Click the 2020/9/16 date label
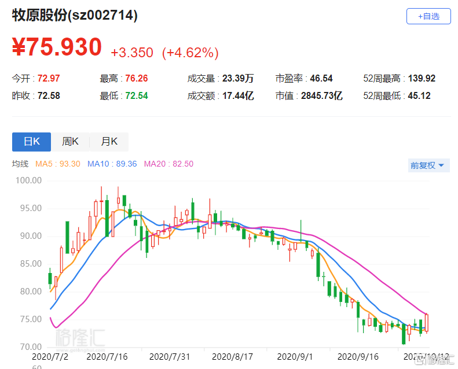Image resolution: width=458 pixels, height=369 pixels. [358, 357]
